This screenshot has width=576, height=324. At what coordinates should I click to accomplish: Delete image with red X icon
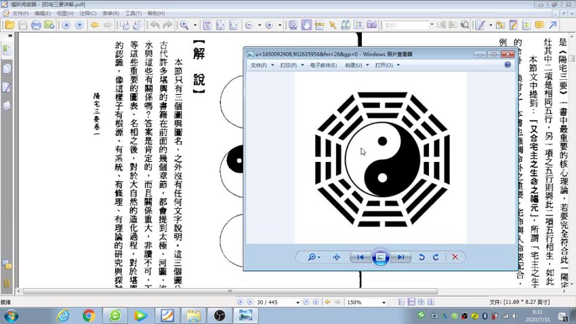(455, 257)
